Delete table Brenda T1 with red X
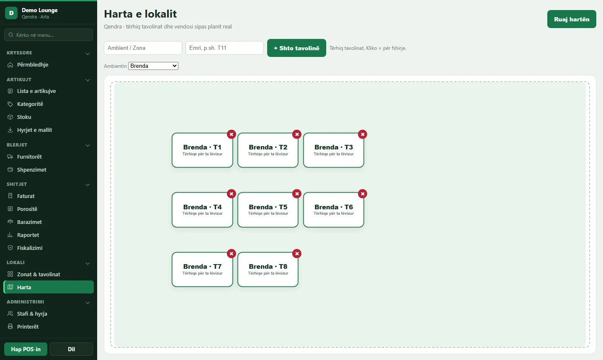 click(x=231, y=134)
